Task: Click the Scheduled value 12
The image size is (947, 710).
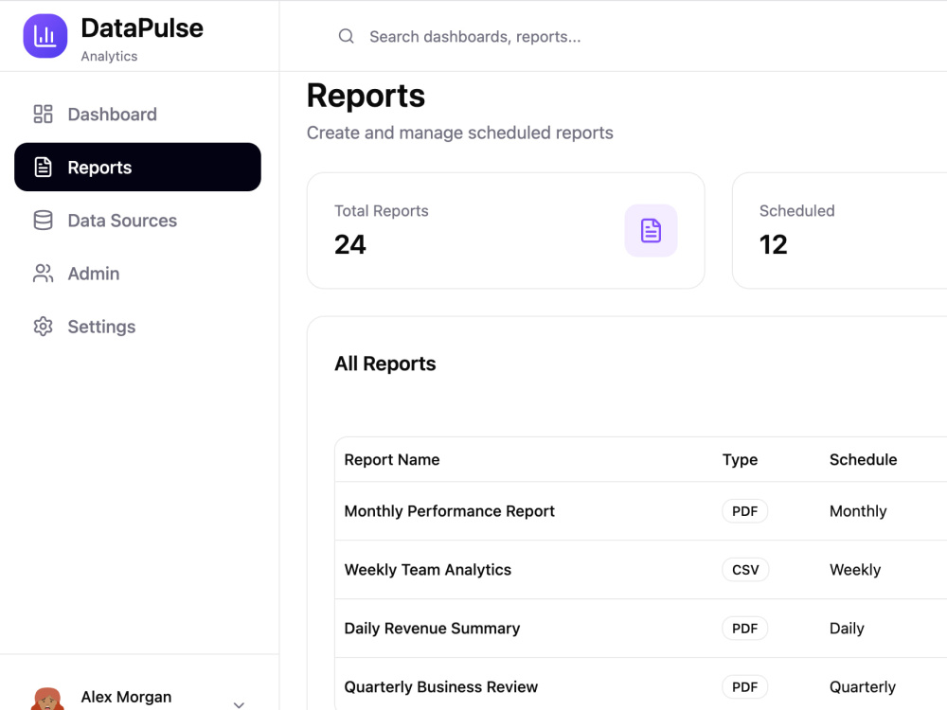Action: pyautogui.click(x=773, y=244)
